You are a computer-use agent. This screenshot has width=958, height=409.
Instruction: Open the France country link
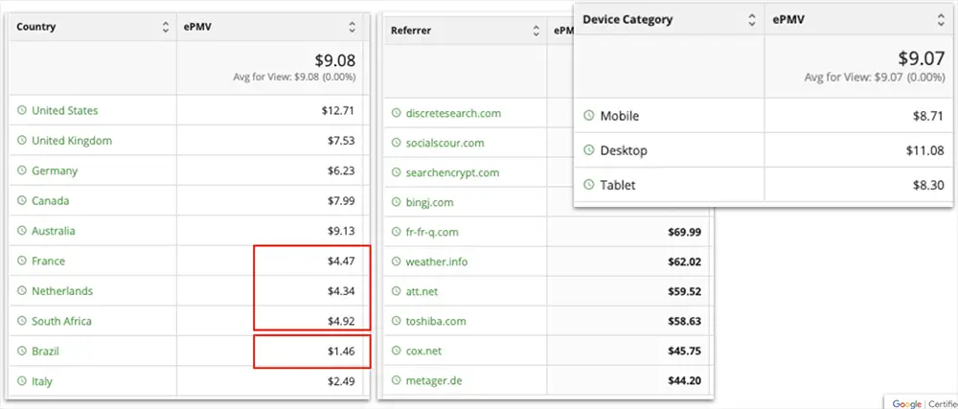pos(48,261)
